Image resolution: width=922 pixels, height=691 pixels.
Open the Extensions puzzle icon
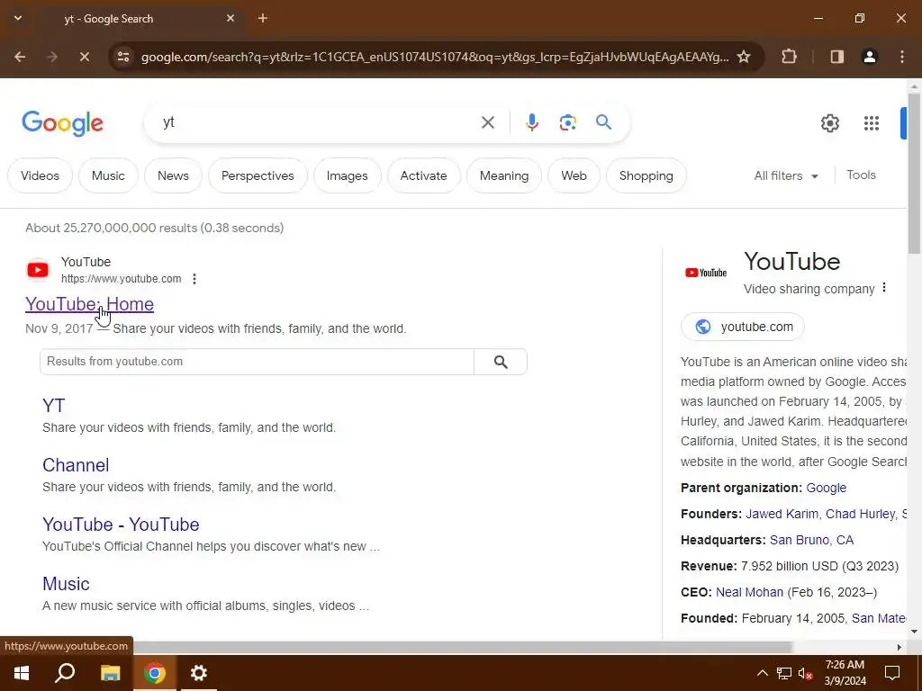tap(789, 57)
